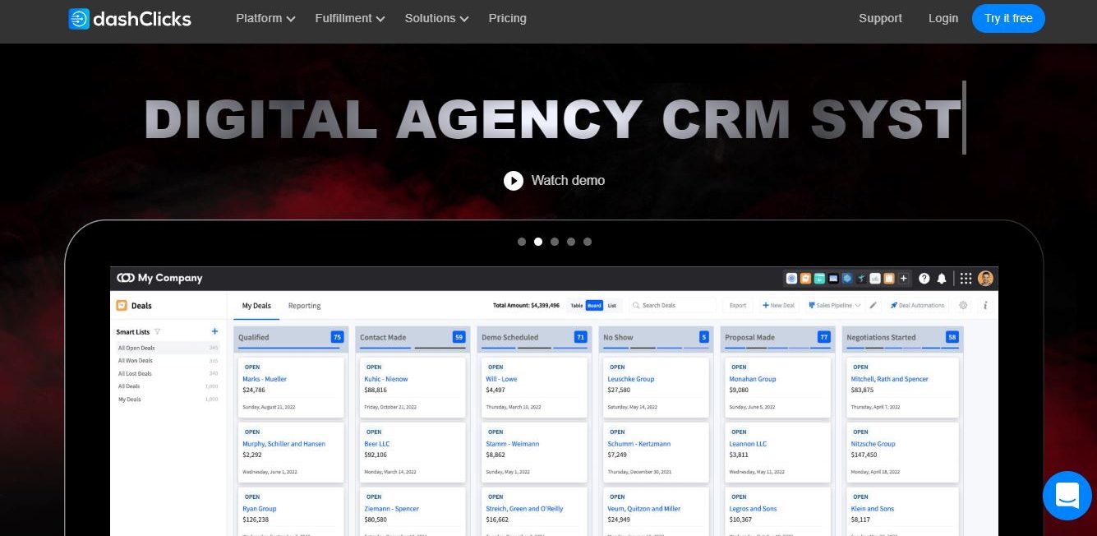
Task: Click the Try it free button
Action: (1008, 18)
